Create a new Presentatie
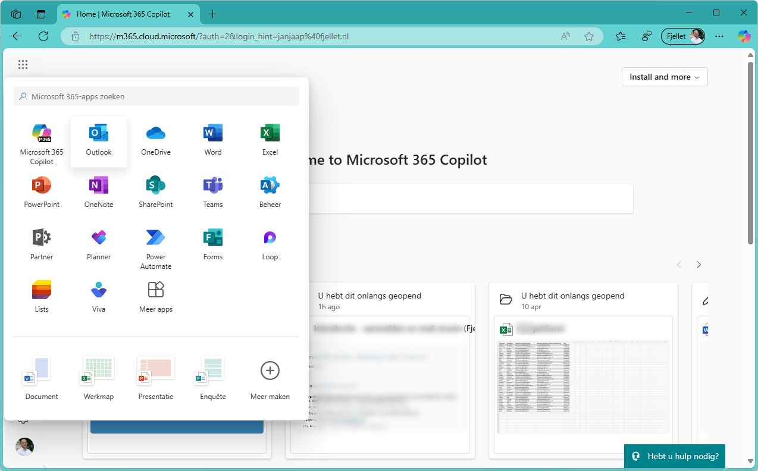 point(156,378)
